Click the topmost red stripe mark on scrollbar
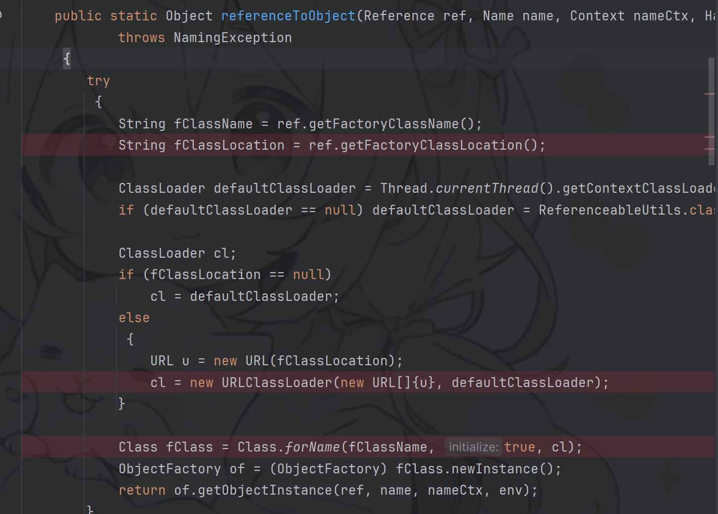Image resolution: width=718 pixels, height=514 pixels. pyautogui.click(x=709, y=94)
